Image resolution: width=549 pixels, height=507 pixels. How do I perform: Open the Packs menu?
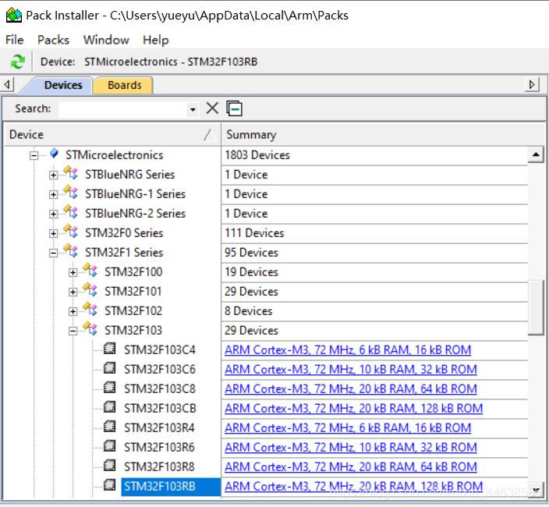click(x=53, y=40)
